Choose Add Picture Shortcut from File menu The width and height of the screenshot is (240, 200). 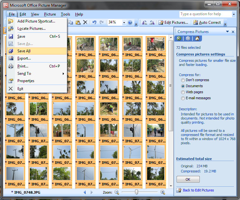(x=37, y=21)
